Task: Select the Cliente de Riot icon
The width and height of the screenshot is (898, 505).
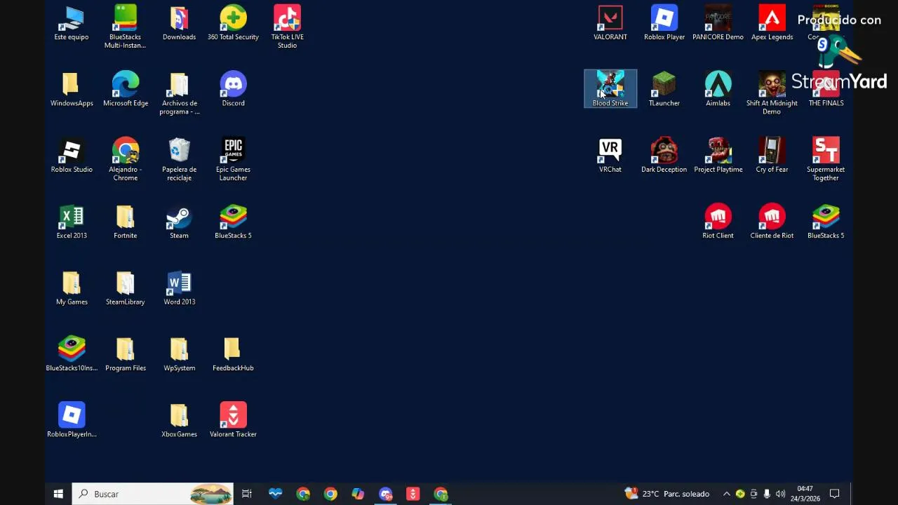Action: click(772, 222)
